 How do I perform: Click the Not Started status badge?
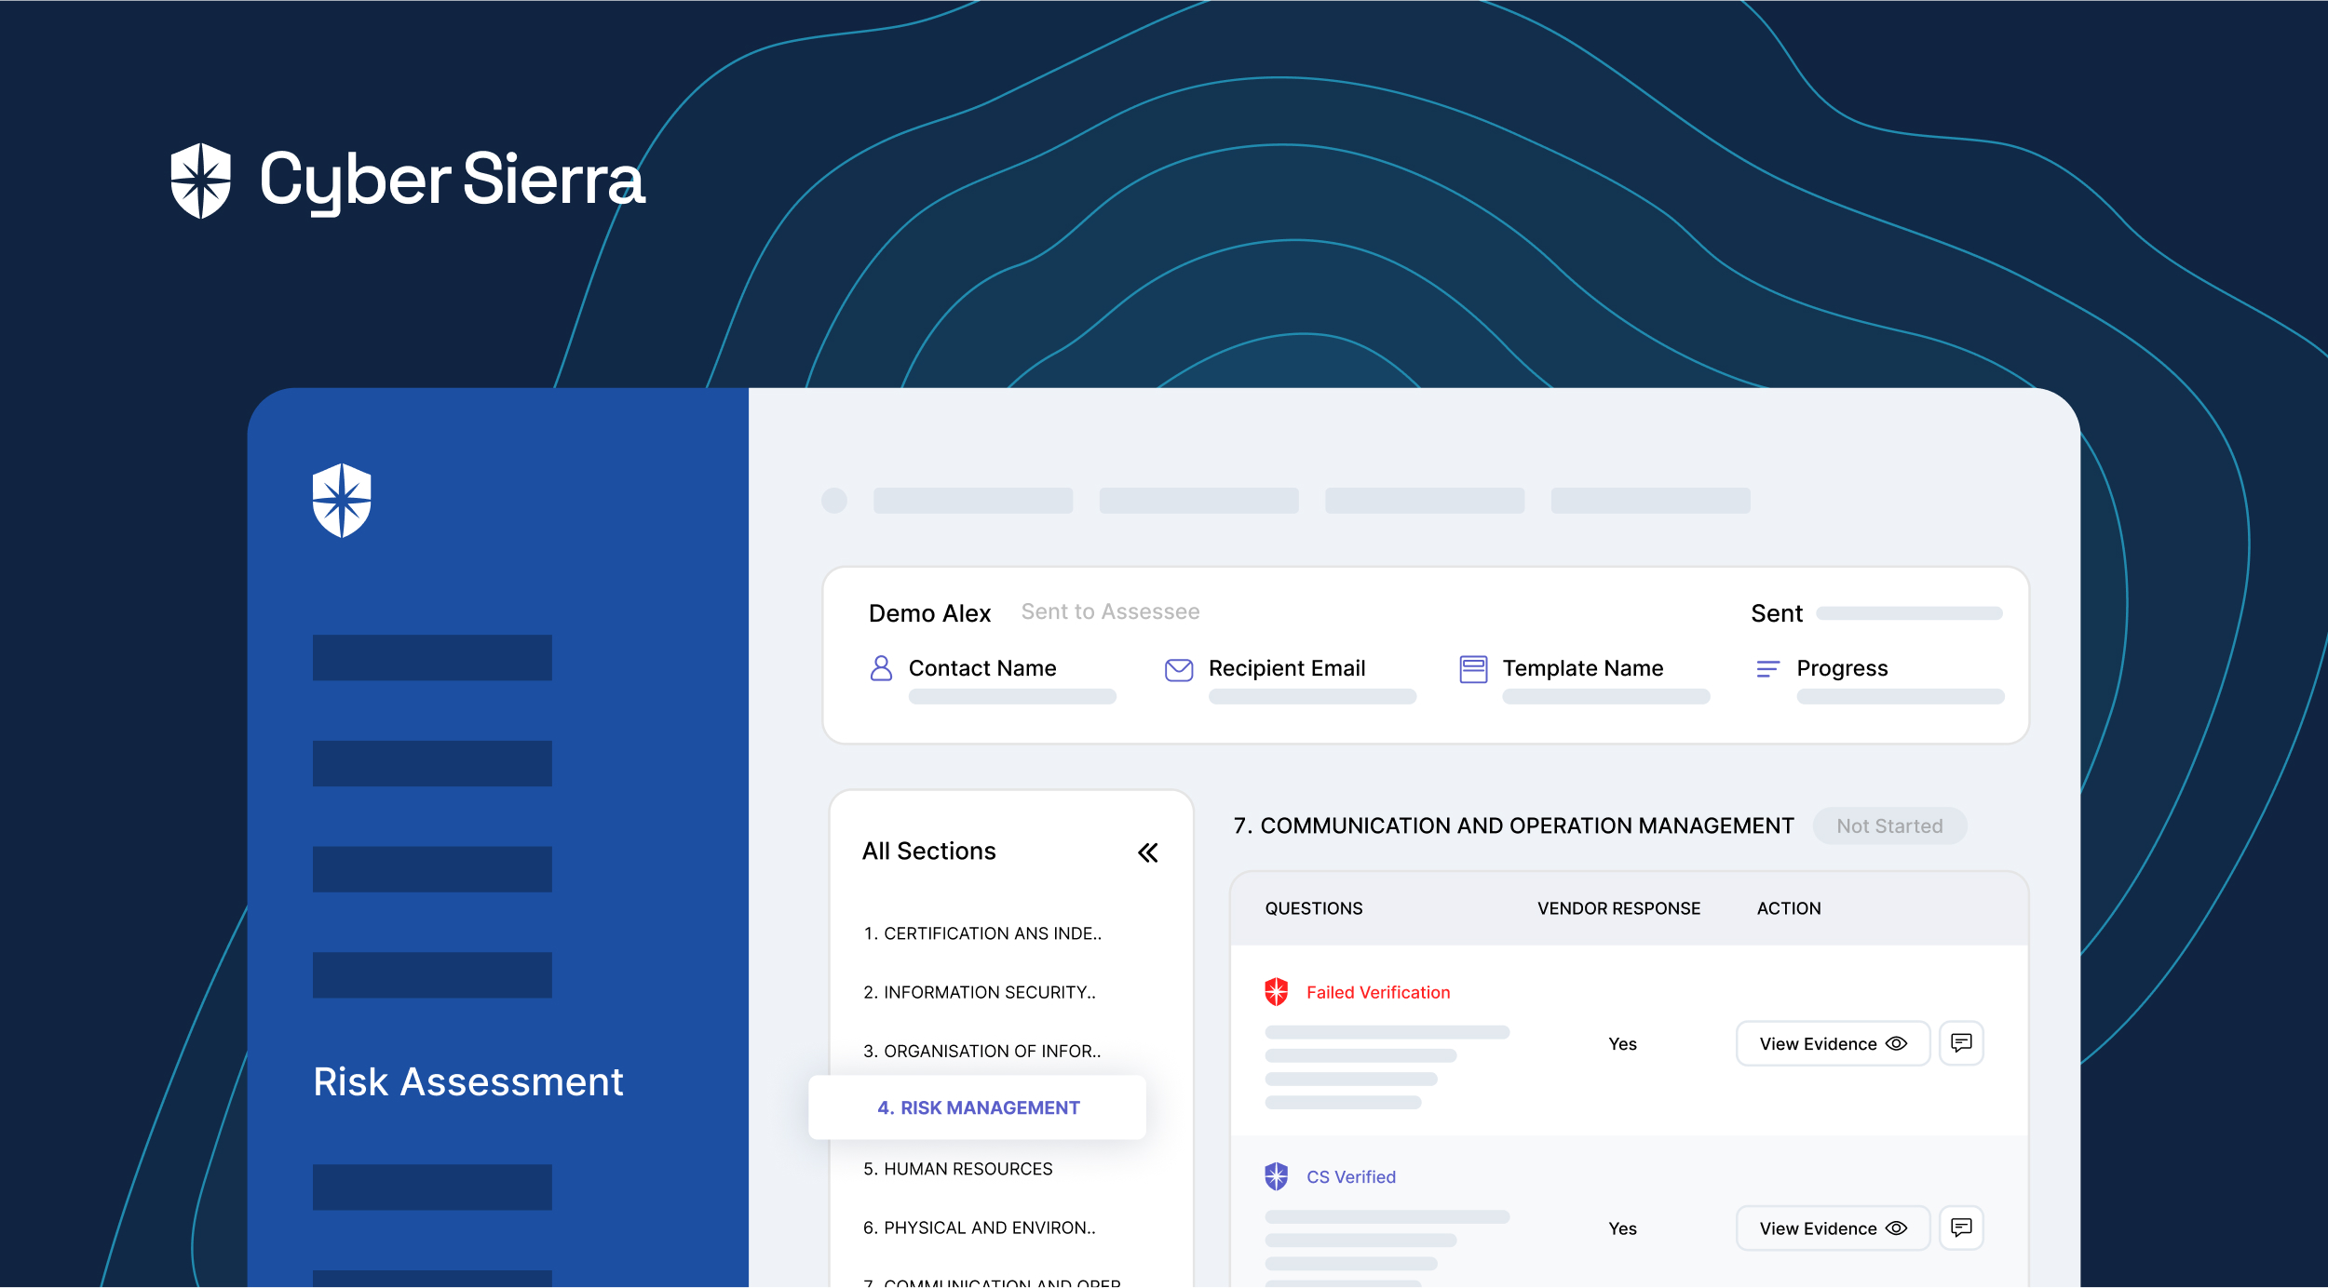(x=1889, y=826)
